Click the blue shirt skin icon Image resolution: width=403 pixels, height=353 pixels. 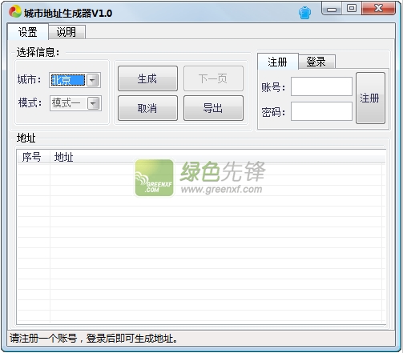pos(304,13)
